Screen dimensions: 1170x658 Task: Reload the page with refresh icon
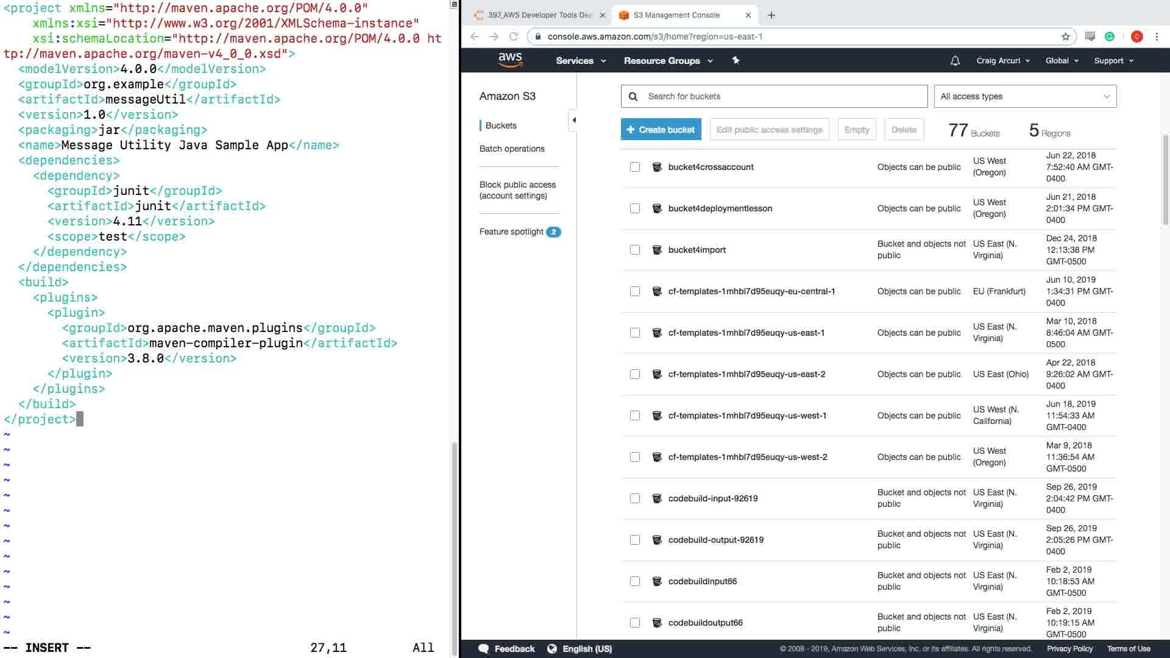[514, 37]
